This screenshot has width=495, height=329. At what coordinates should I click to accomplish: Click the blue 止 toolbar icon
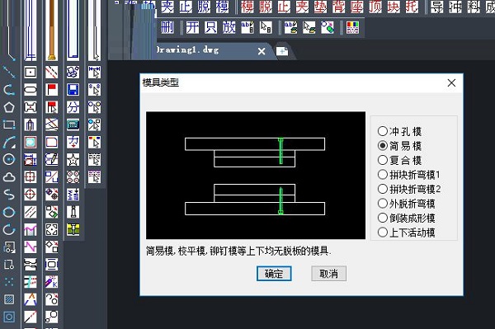pos(186,7)
